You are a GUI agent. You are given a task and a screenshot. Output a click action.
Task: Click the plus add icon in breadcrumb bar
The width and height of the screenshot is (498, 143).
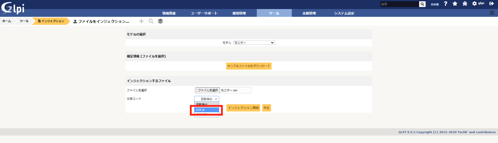pyautogui.click(x=141, y=21)
